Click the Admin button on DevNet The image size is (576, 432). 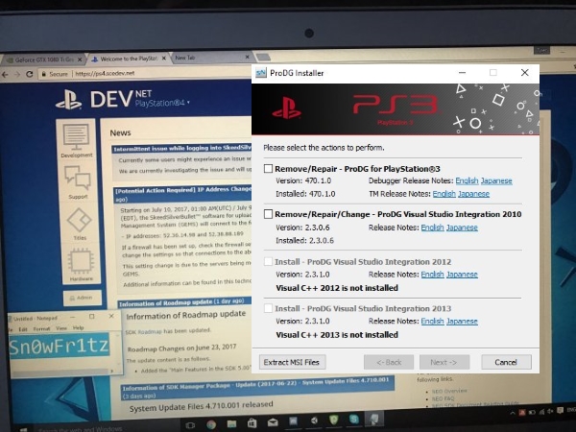click(82, 298)
